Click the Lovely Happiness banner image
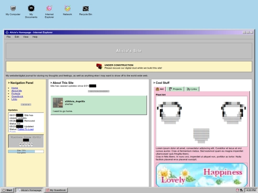 click(202, 175)
